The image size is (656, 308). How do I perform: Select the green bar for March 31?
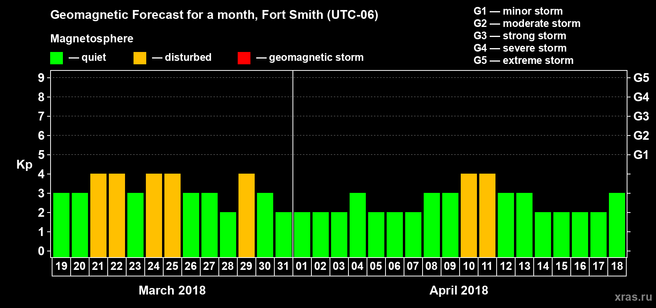click(x=284, y=234)
